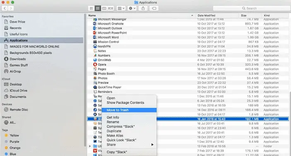Click the NordVPN app icon
This screenshot has height=156, width=291.
click(x=95, y=46)
